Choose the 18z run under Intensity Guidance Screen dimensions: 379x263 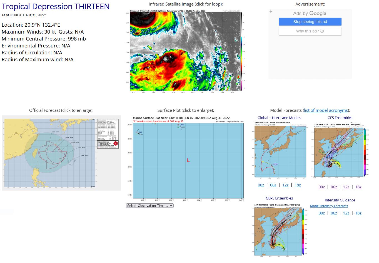click(x=358, y=213)
